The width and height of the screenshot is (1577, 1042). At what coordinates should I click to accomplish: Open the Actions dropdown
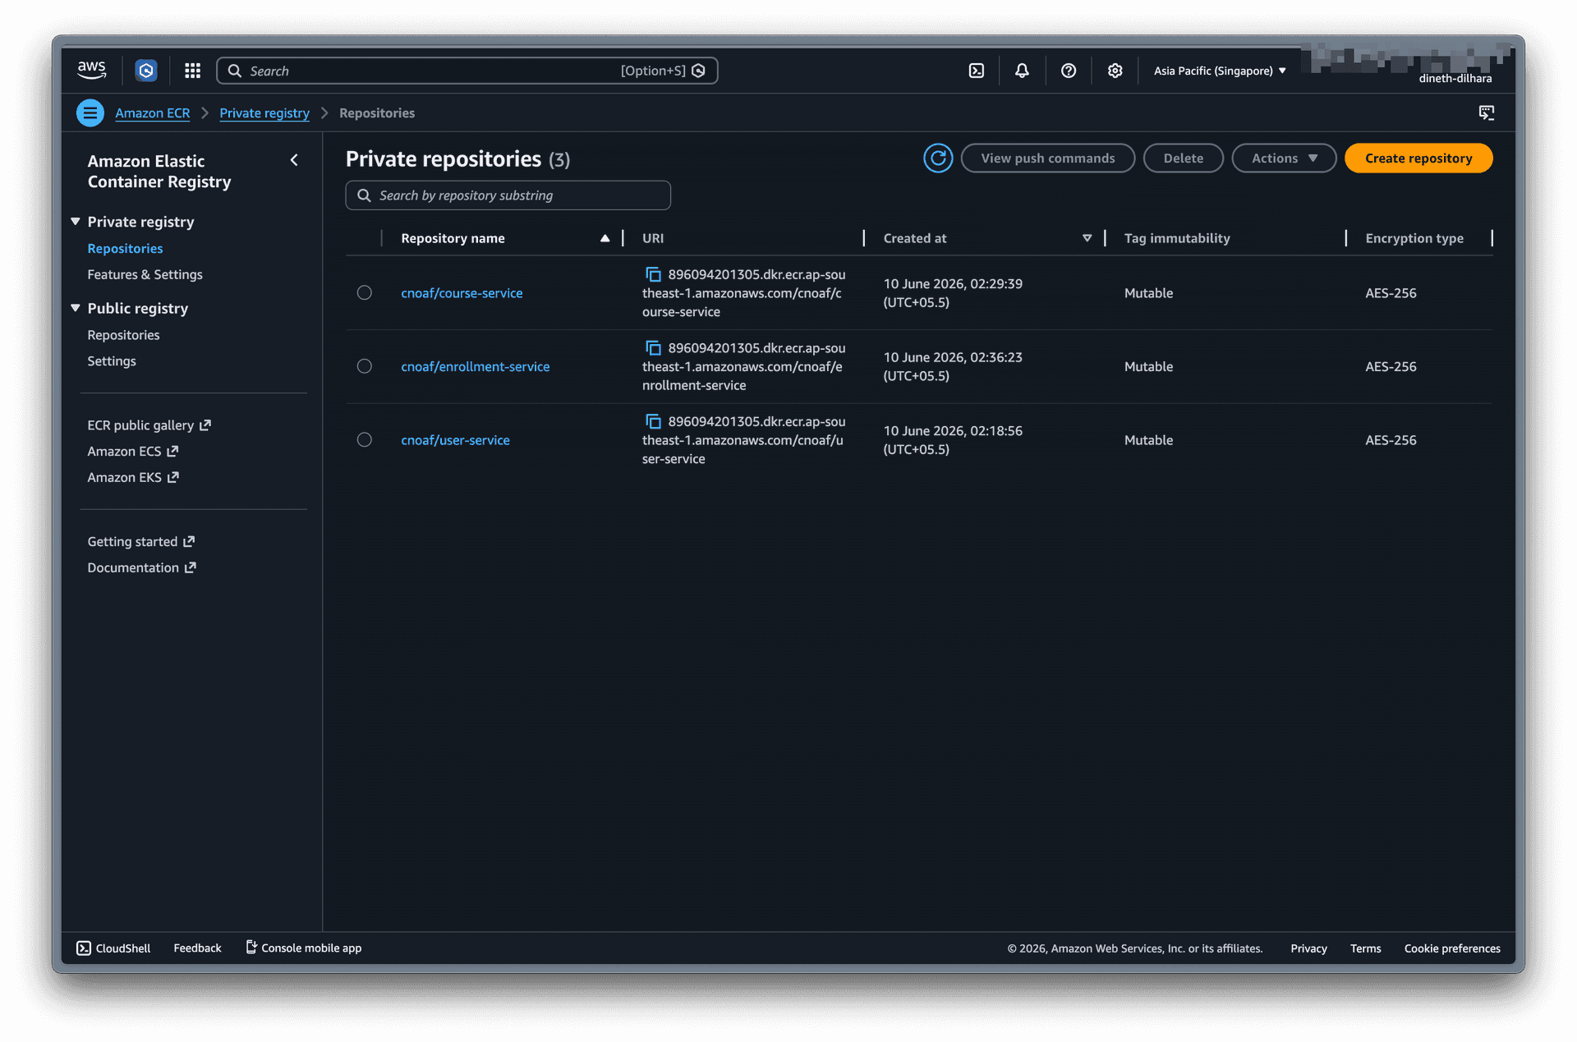click(x=1284, y=158)
